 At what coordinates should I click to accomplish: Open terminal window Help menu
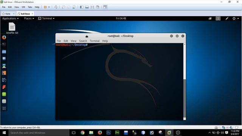(105, 41)
